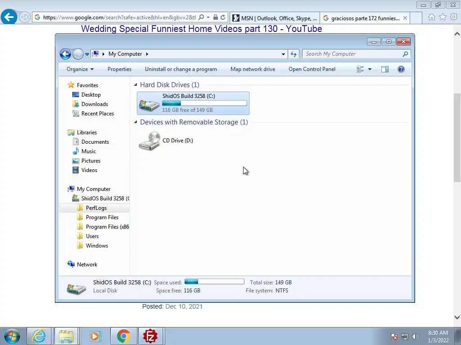Screen dimensions: 461x345
Task: Open Desktop in Favorites
Action: click(x=91, y=95)
